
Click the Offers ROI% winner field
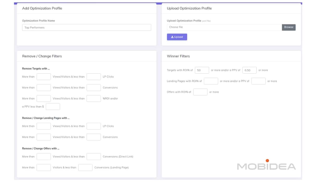click(200, 92)
